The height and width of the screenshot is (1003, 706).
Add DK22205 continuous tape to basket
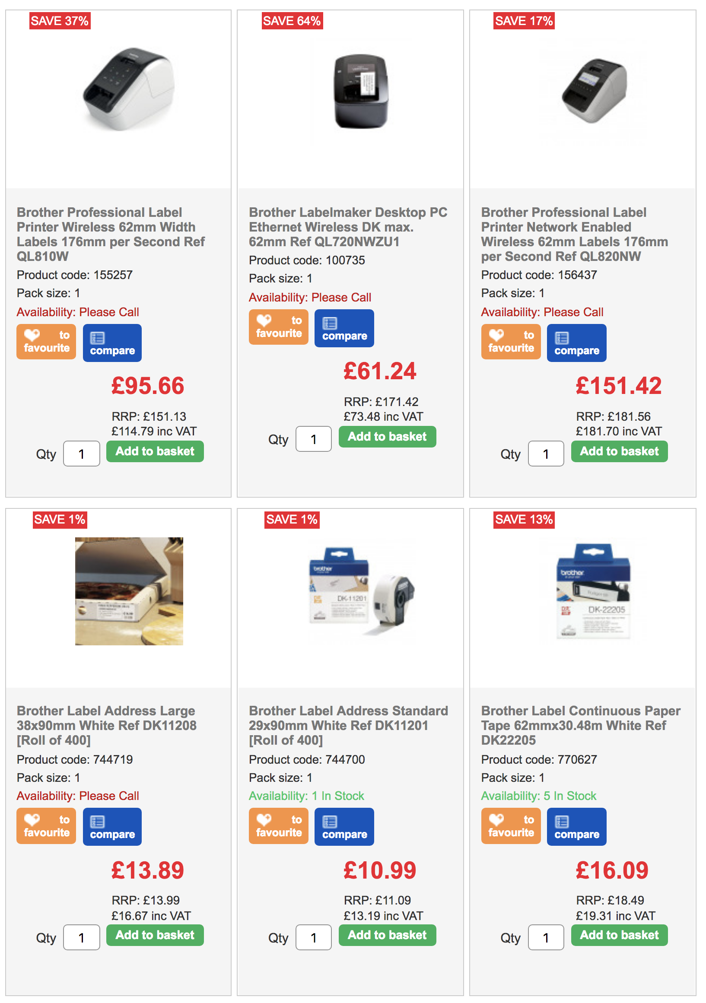[620, 936]
